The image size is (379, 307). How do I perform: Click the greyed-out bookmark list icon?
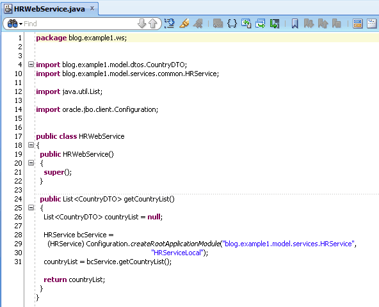point(337,24)
